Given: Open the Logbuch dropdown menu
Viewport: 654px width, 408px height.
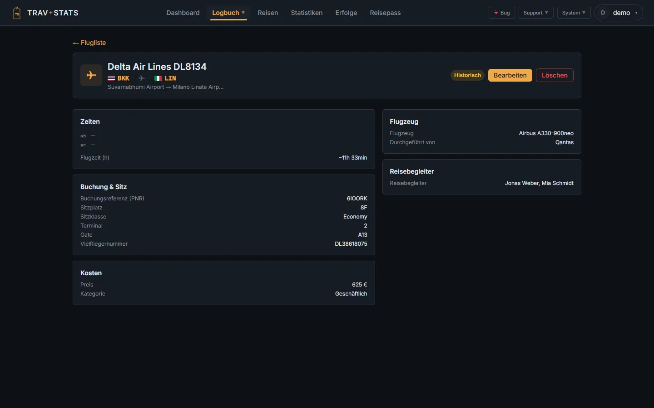Looking at the screenshot, I should [228, 13].
